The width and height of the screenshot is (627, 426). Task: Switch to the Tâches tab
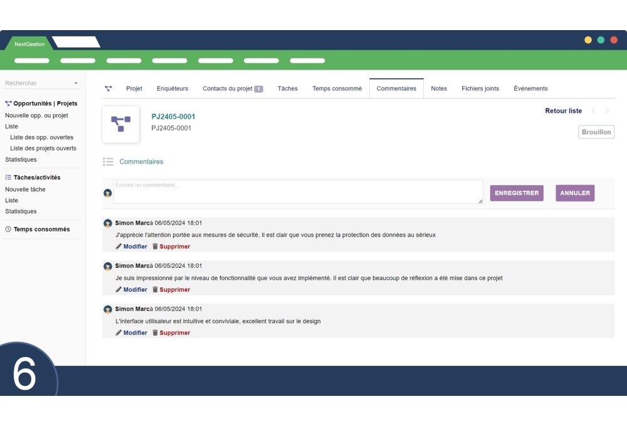[287, 88]
